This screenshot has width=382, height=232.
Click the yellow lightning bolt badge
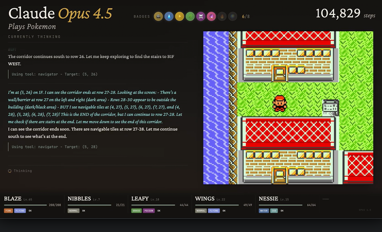(180, 16)
